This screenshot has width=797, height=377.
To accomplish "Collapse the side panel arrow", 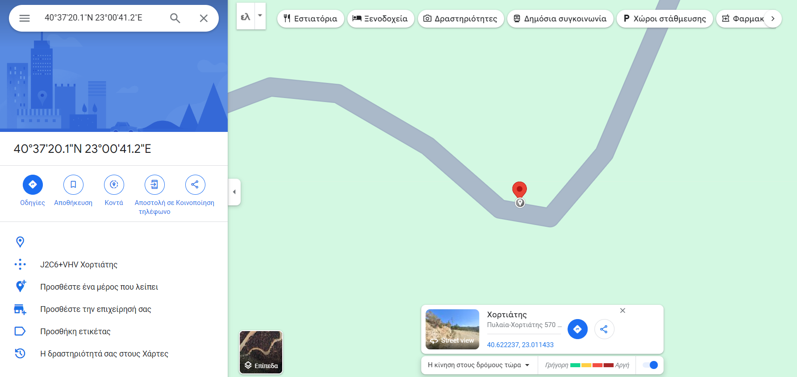I will [234, 192].
